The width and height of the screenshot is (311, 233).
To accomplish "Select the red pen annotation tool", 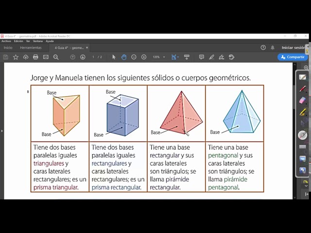I will [x=302, y=88].
